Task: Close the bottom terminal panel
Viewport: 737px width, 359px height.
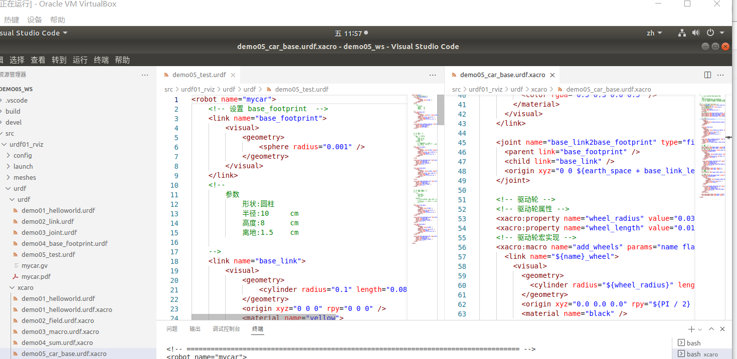Action: click(722, 329)
